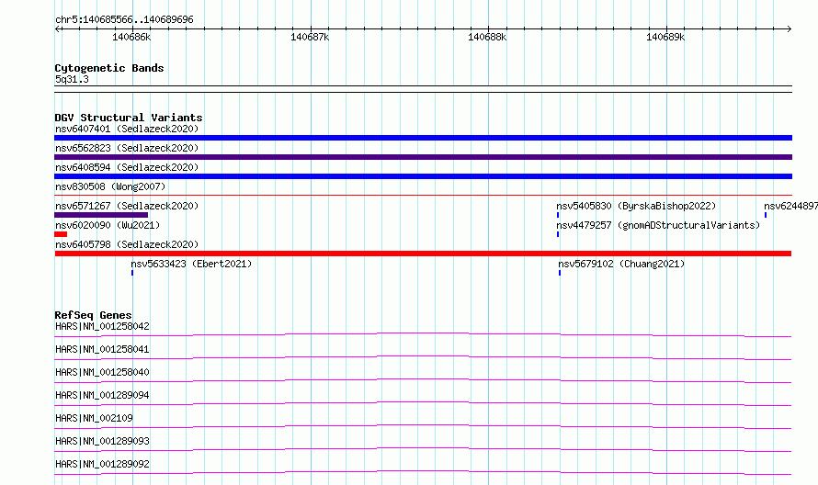
Task: Click the blue bar for nsv6408594
Action: 423,176
